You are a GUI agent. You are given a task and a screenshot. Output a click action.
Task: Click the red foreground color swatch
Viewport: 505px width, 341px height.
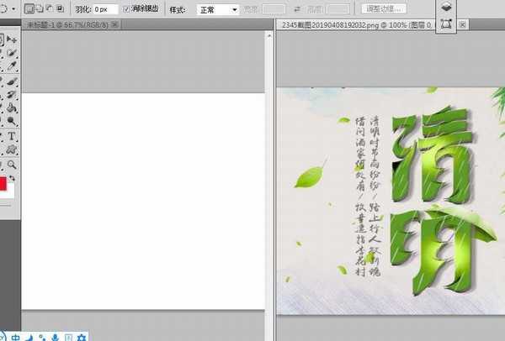[3, 184]
